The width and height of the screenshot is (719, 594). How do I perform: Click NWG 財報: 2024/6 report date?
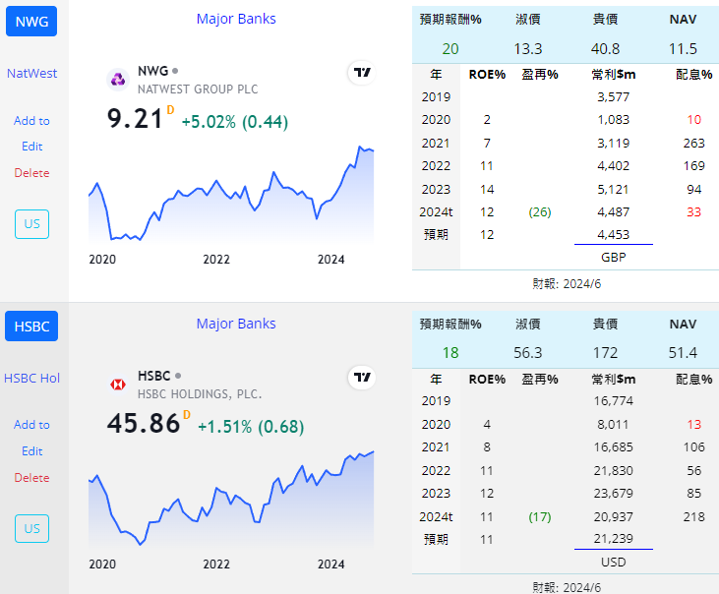pos(567,284)
